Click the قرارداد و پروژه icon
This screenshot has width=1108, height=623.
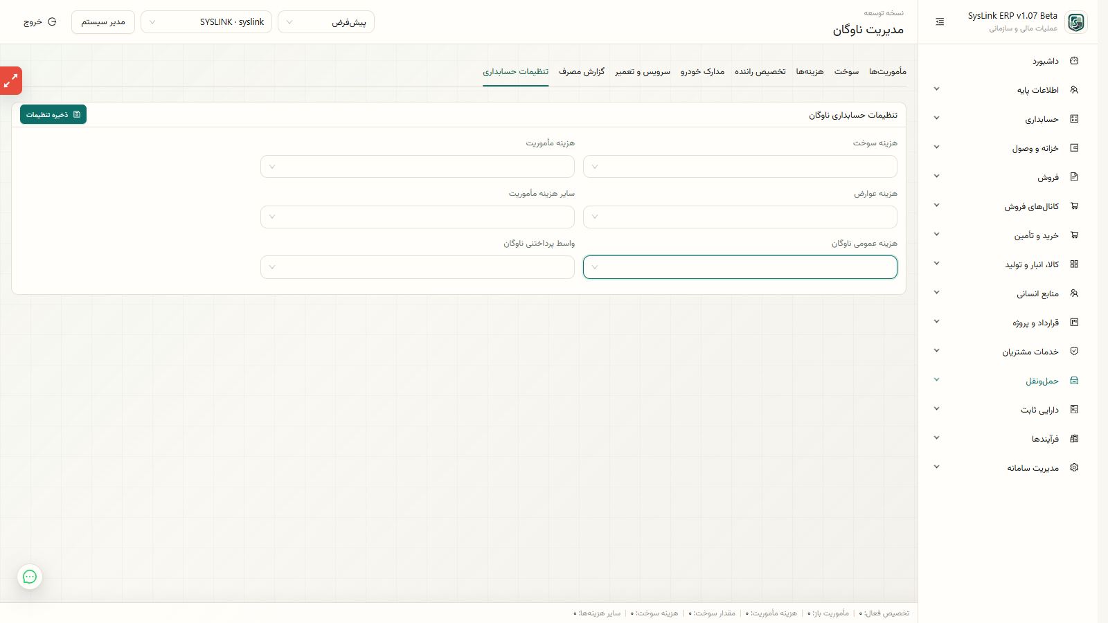pos(1074,323)
